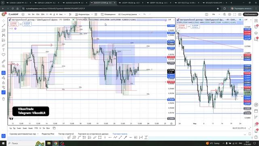Open the chart type candles selector
This screenshot has height=146, width=259.
coord(70,15)
